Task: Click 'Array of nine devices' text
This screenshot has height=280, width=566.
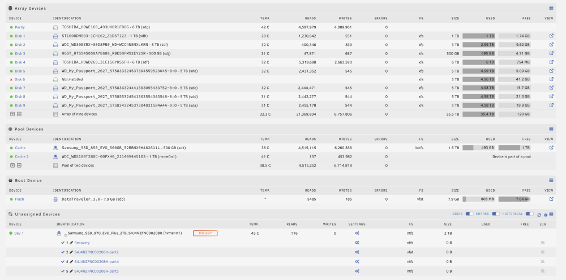Action: click(79, 114)
